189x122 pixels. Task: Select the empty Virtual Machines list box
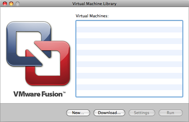point(129,59)
